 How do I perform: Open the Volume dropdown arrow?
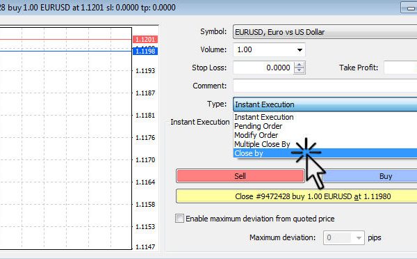[x=300, y=50]
